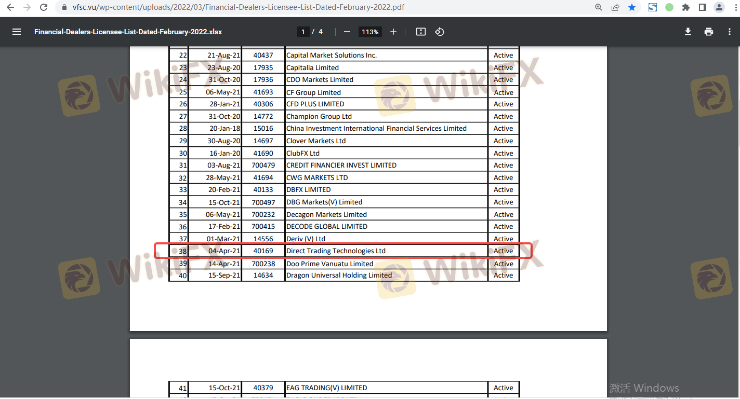This screenshot has width=740, height=399.
Task: Toggle the browser side panel
Action: point(703,7)
